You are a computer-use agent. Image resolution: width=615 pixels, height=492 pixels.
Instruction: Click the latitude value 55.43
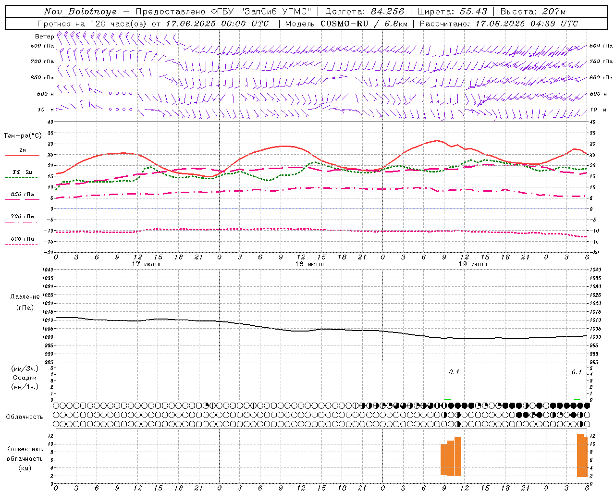click(473, 12)
